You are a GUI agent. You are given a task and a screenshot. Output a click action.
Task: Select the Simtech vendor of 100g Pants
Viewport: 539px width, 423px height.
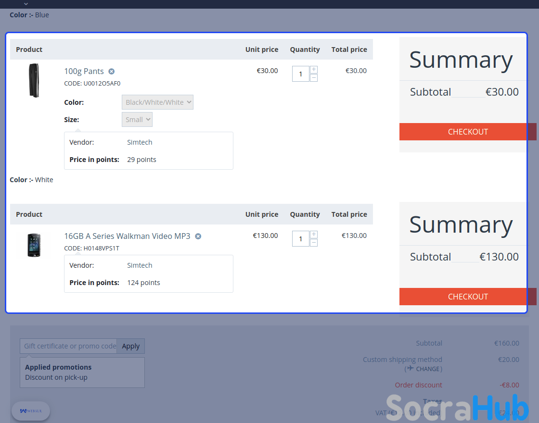pos(140,142)
